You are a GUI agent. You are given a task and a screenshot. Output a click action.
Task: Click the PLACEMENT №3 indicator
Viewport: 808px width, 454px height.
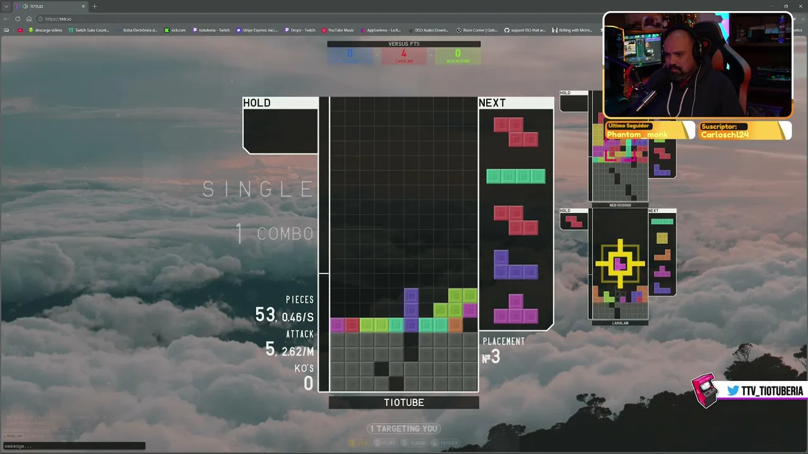[504, 351]
